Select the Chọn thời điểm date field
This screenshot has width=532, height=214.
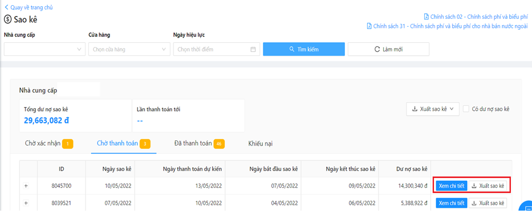217,49
